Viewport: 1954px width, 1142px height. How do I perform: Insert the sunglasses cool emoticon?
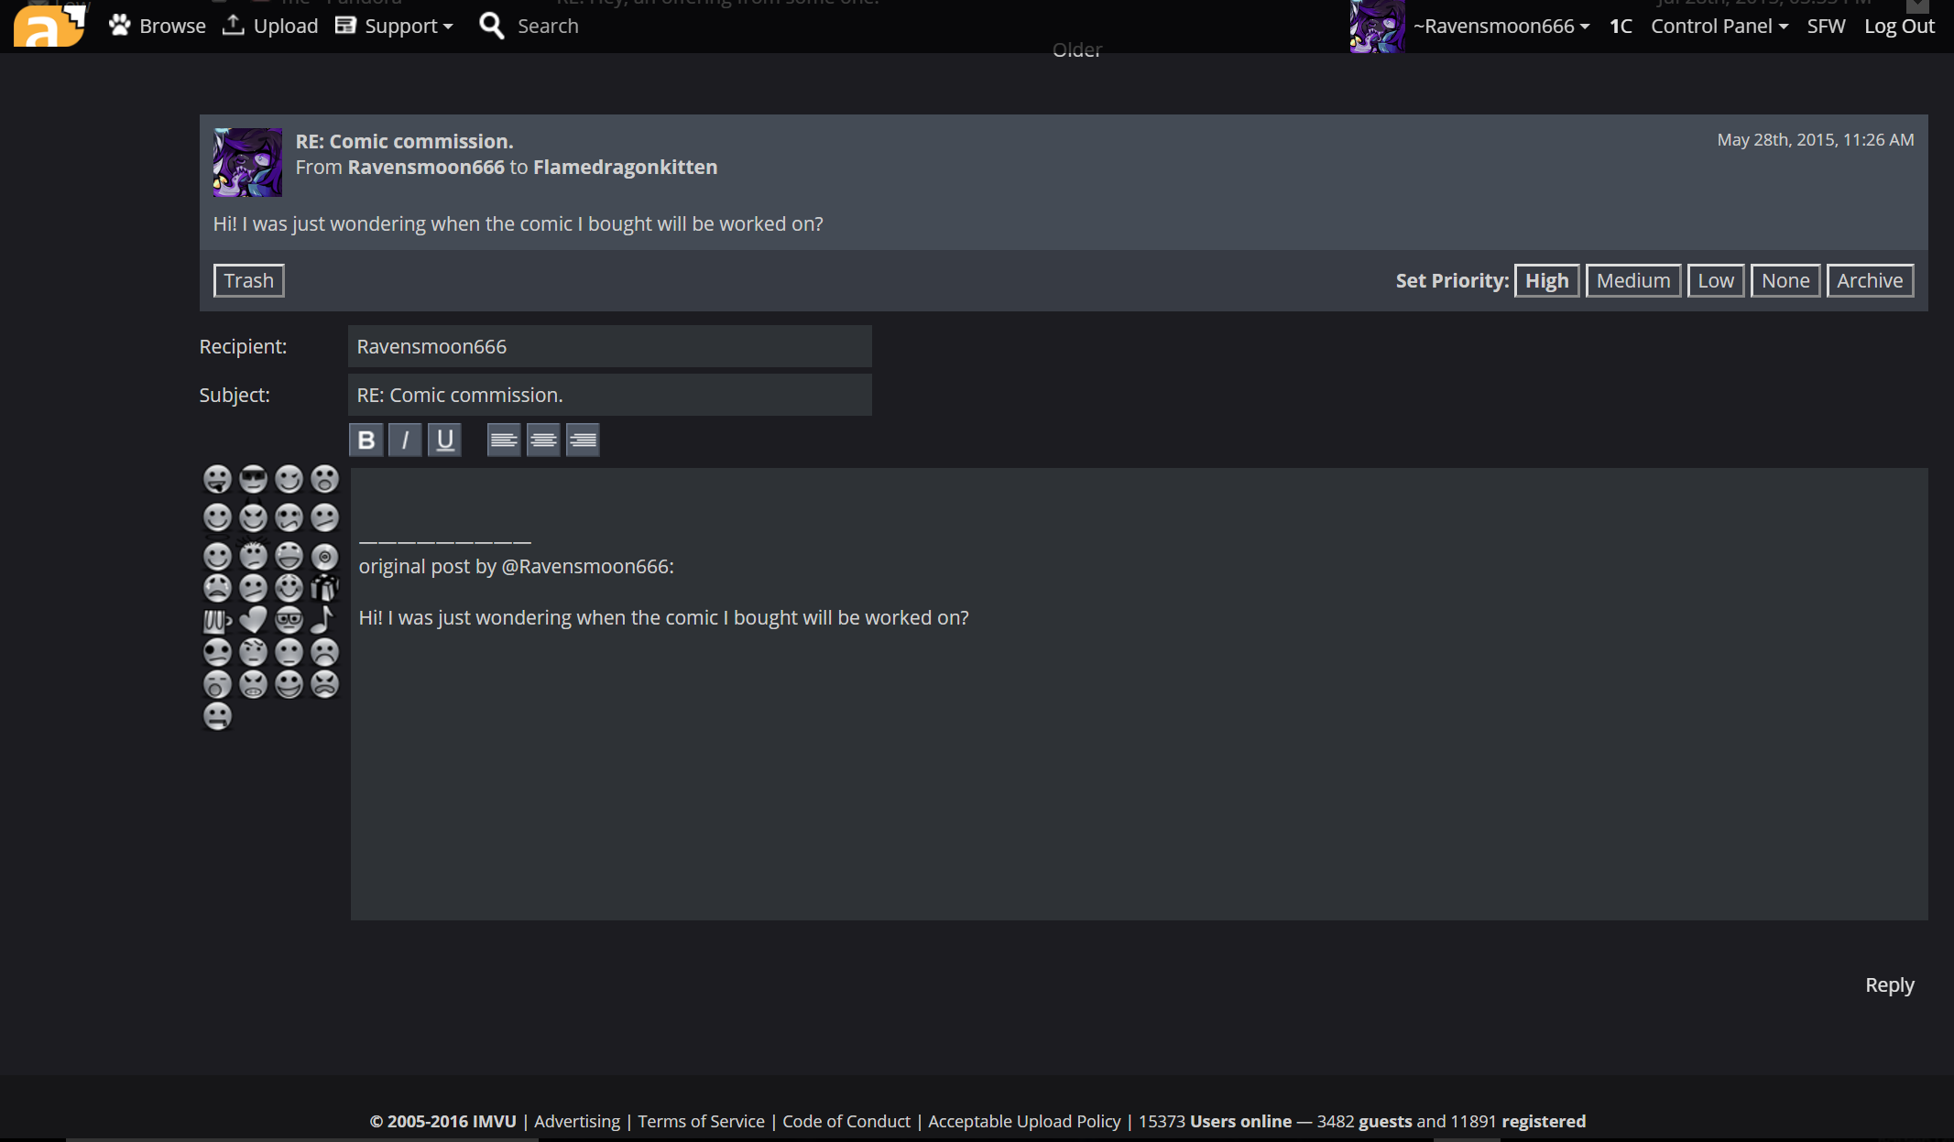pyautogui.click(x=253, y=479)
